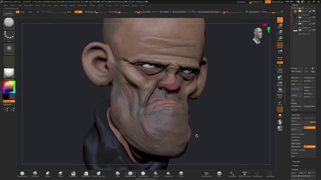Adjust the Z Intensity slider
The image size is (321, 180).
point(95,12)
